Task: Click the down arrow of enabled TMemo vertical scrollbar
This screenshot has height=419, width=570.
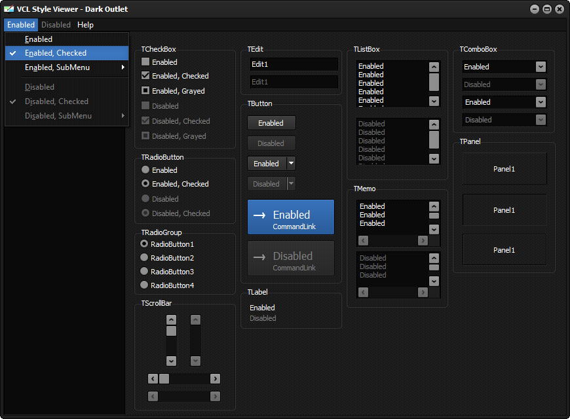Action: pyautogui.click(x=434, y=229)
